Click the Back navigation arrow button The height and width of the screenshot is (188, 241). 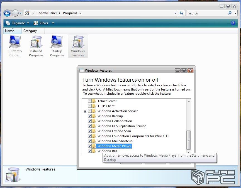[7, 13]
